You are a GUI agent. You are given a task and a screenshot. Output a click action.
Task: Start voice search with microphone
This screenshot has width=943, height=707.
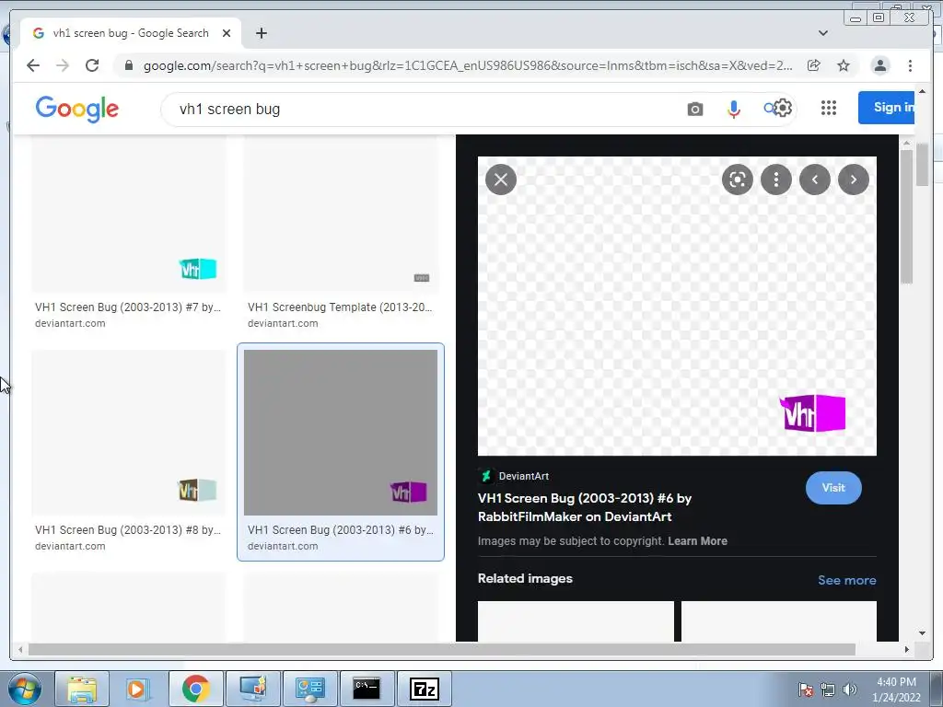coord(734,110)
